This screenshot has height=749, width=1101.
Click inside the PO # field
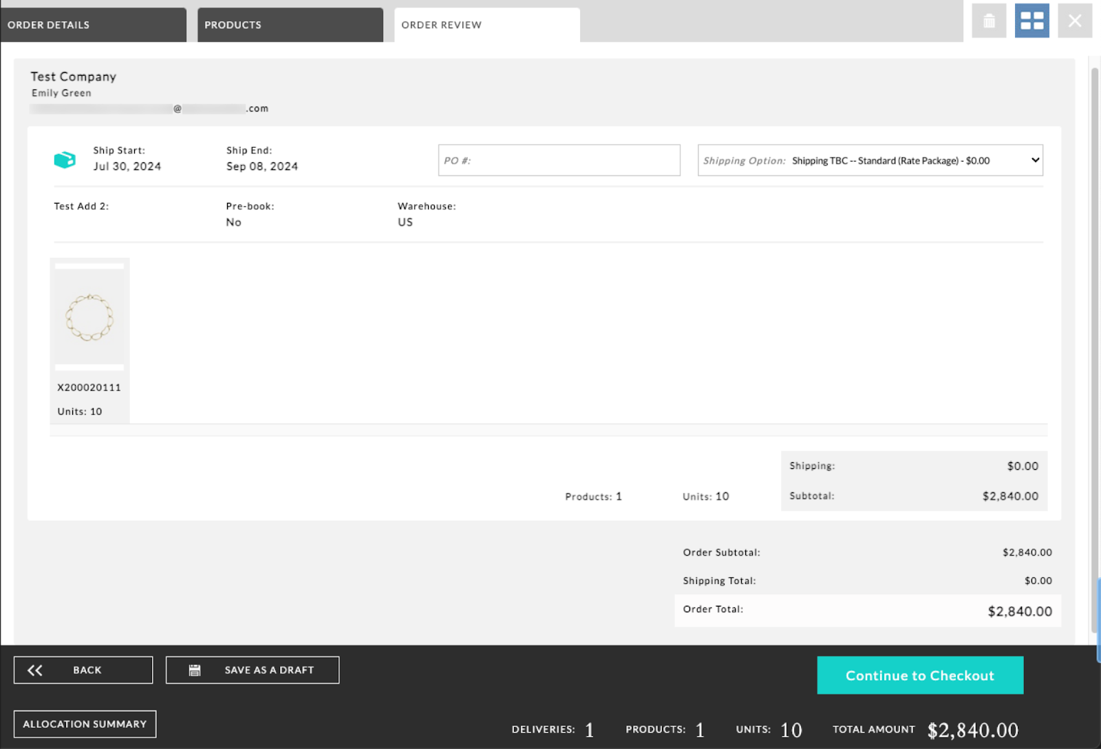tap(559, 160)
